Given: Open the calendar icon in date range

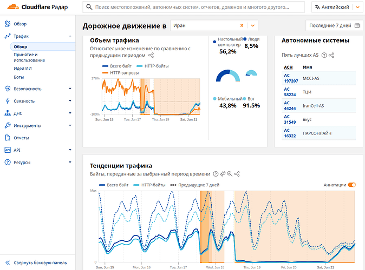Looking at the screenshot, I should 357,25.
